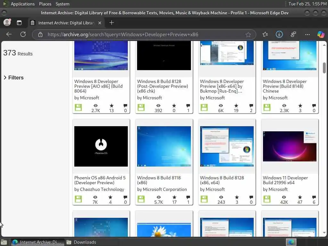Open Phoenix OS x86 Android 5 title
Image resolution: width=328 pixels, height=246 pixels.
(100, 180)
